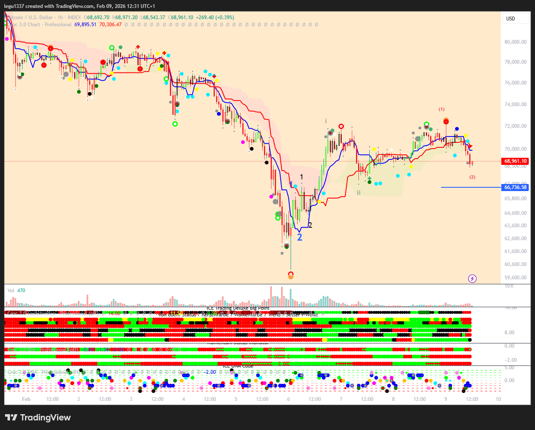Select the large blue 2 wave label
535x430 pixels.
click(x=299, y=237)
